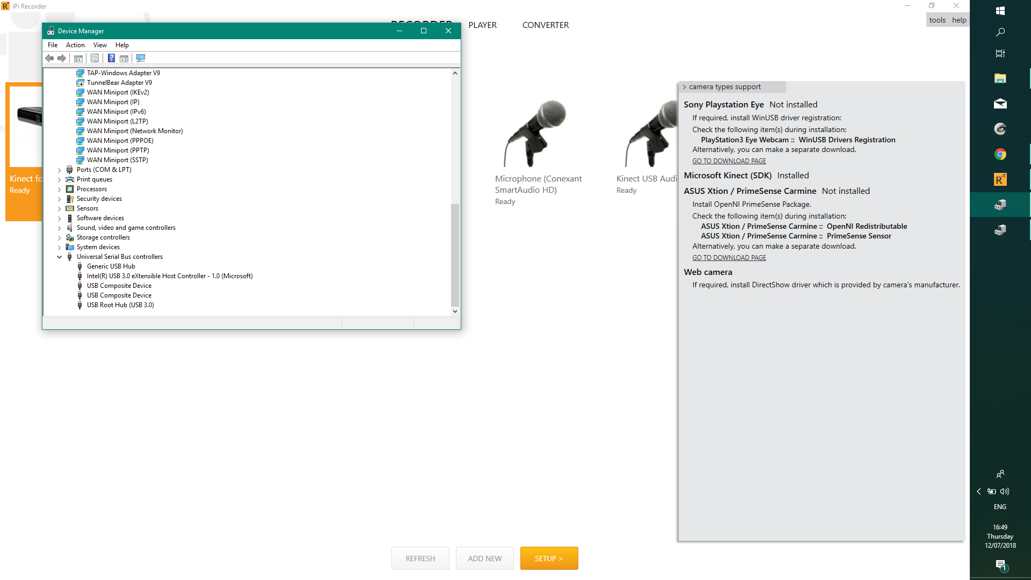Image resolution: width=1031 pixels, height=580 pixels.
Task: Open the Help menu in Device Manager
Action: (122, 45)
